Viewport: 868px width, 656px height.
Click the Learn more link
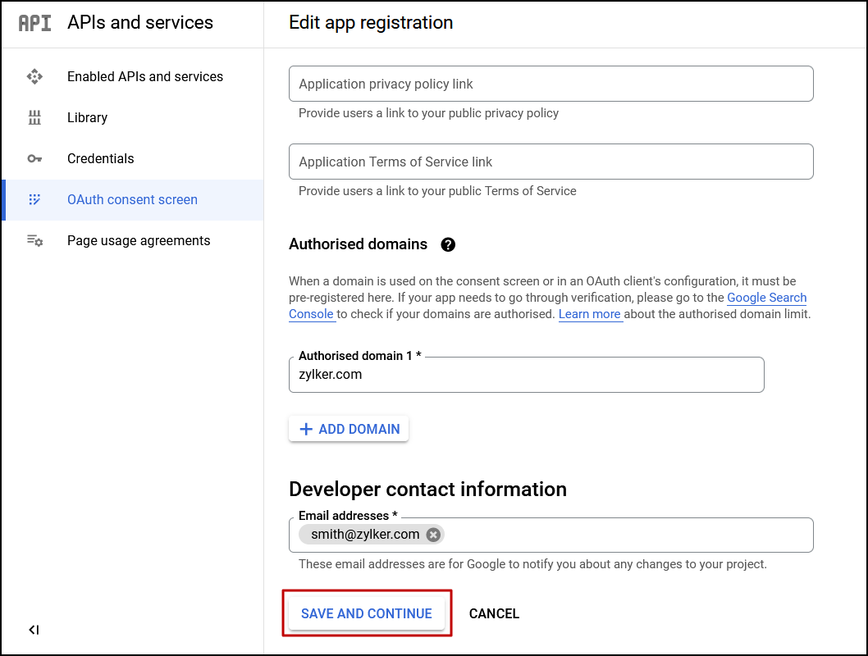(x=589, y=314)
